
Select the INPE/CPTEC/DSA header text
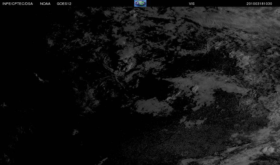click(x=18, y=4)
